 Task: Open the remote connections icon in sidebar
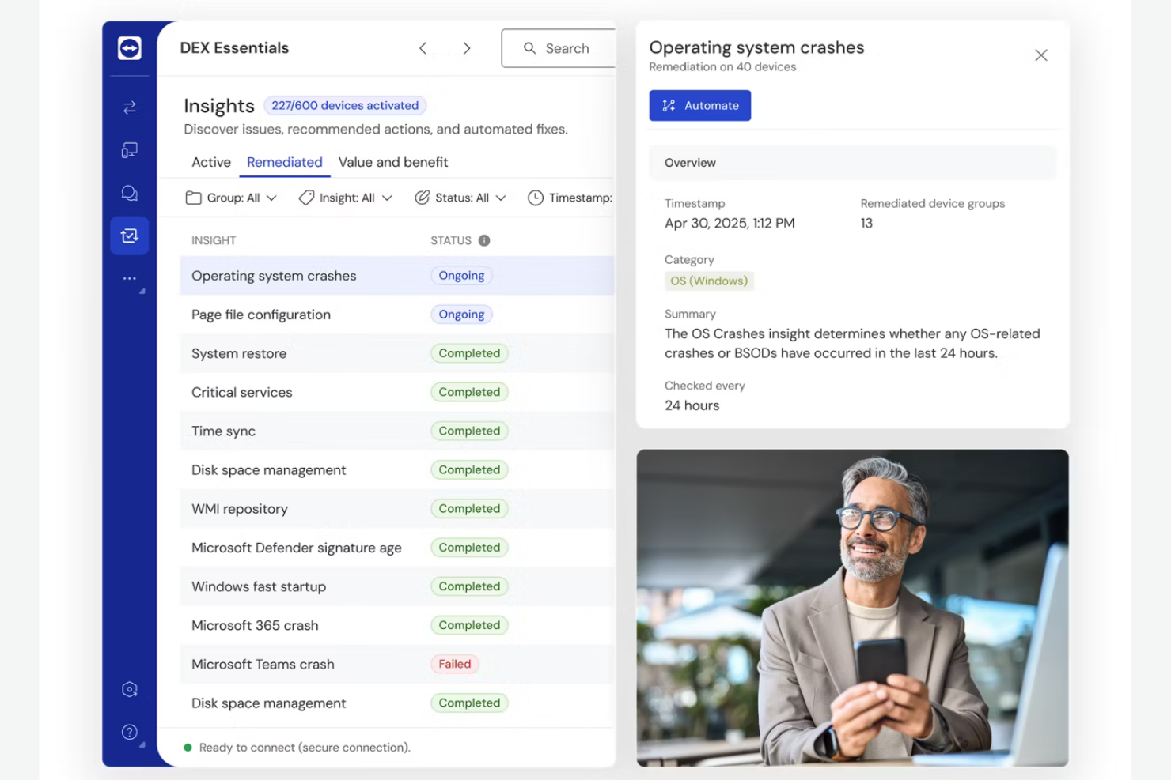coord(129,107)
